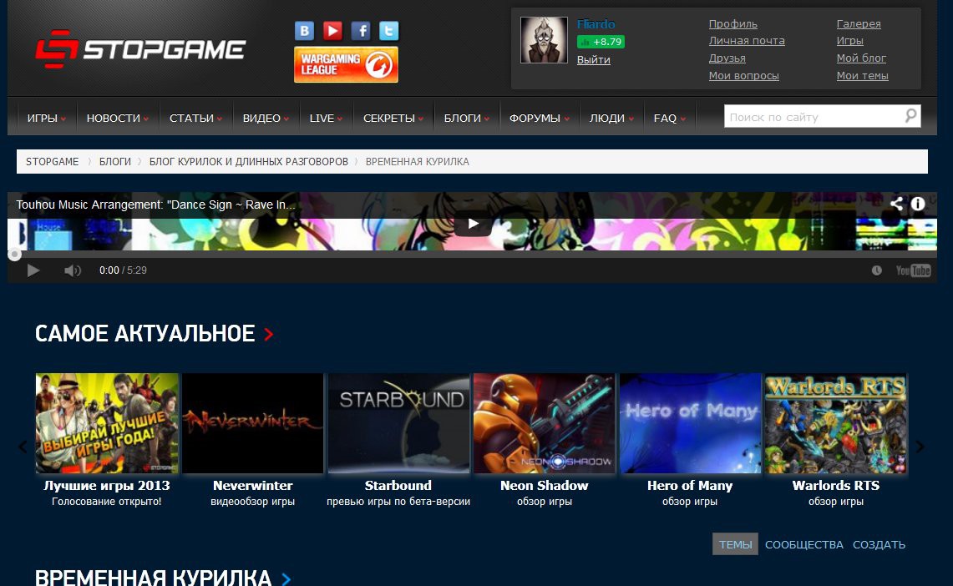Screen dimensions: 953x586
Task: Open the YouTube channel icon
Action: click(x=332, y=31)
